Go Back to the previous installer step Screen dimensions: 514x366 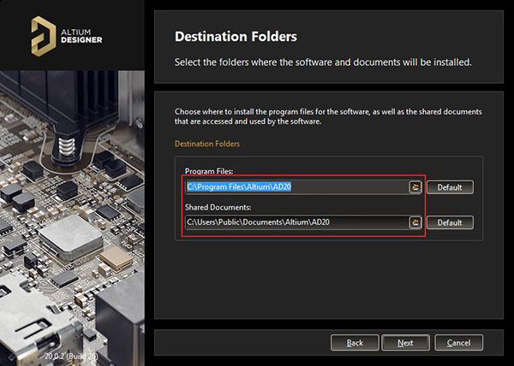[x=355, y=342]
